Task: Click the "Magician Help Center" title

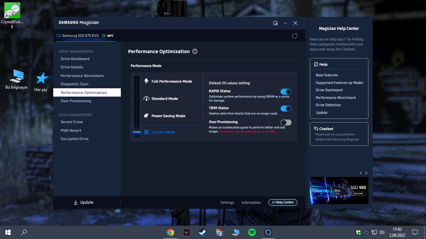Action: click(x=339, y=29)
